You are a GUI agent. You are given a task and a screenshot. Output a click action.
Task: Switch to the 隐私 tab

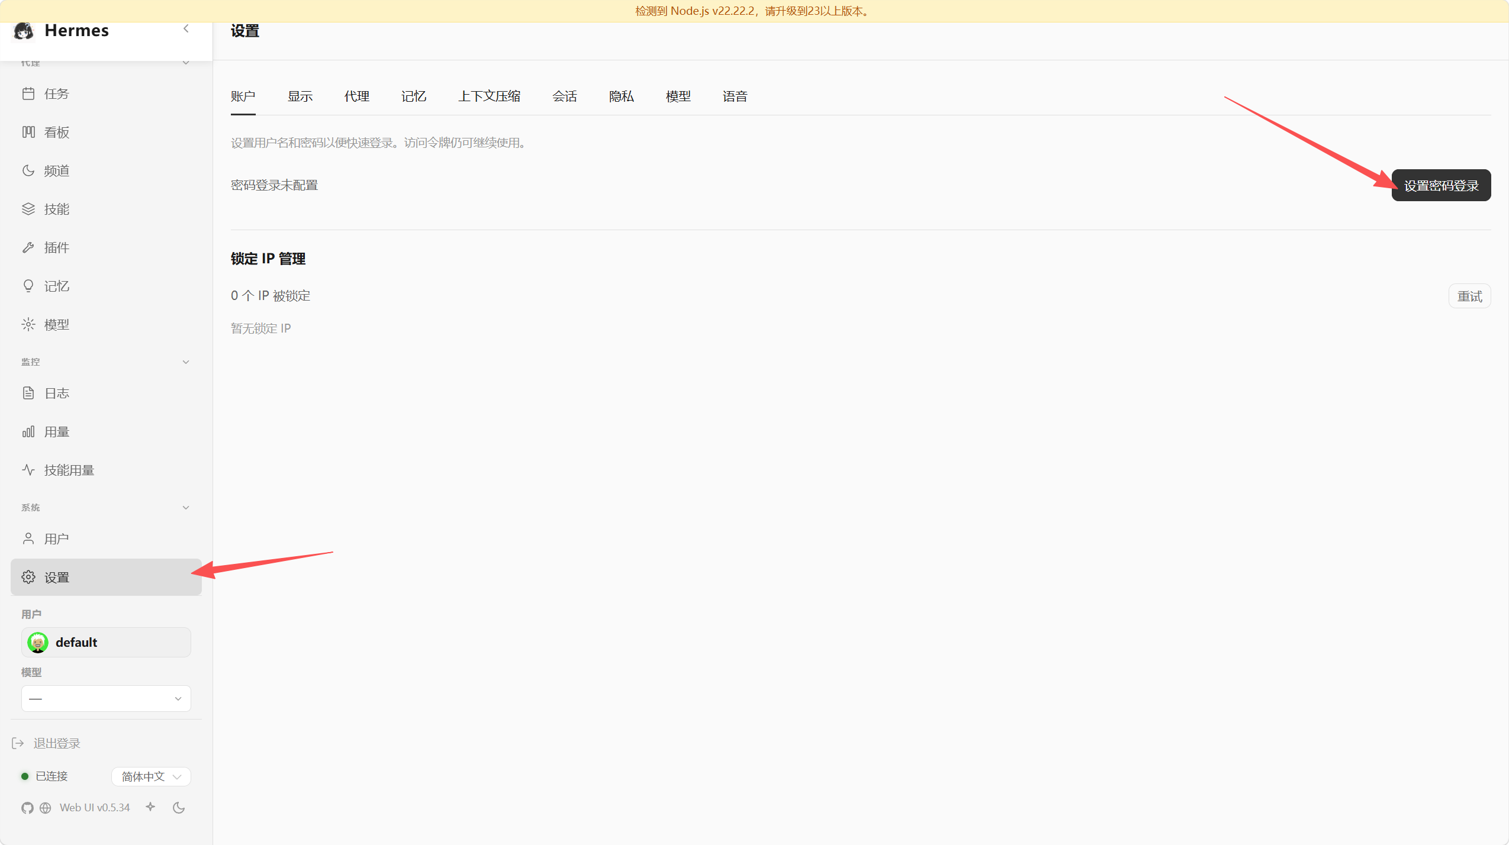(x=622, y=96)
